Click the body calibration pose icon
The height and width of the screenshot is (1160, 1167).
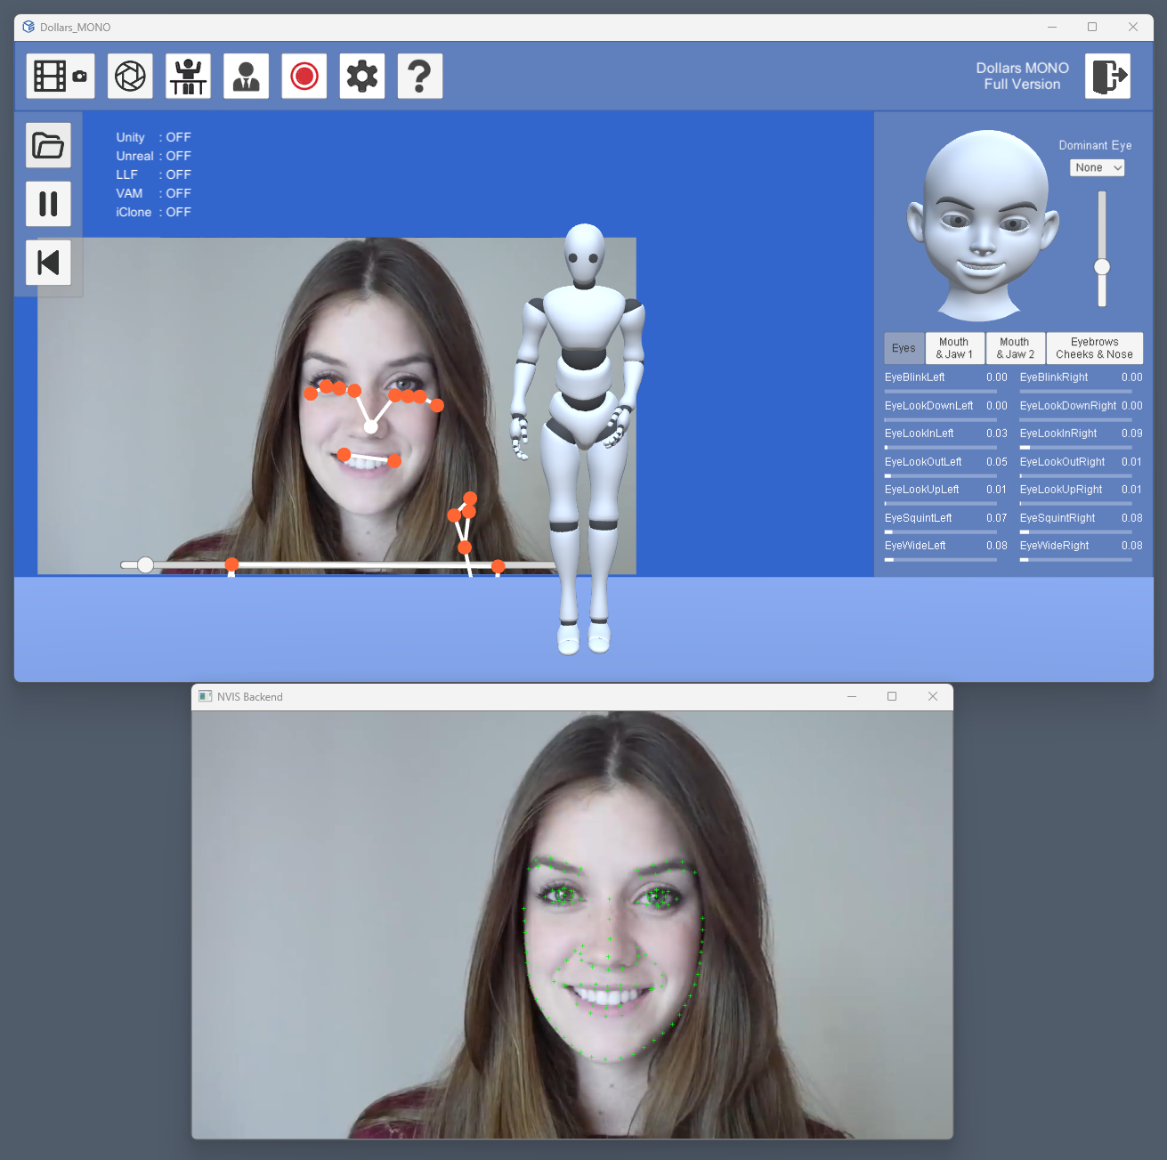pyautogui.click(x=188, y=77)
